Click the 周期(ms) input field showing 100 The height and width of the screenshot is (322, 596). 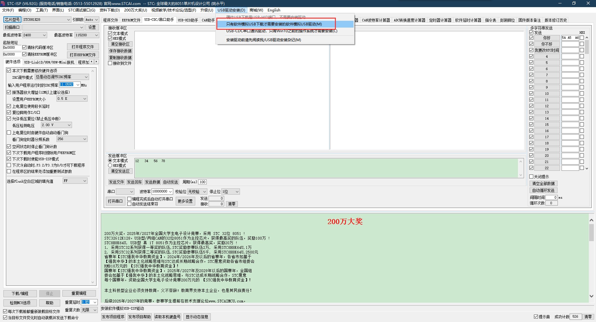pos(202,182)
